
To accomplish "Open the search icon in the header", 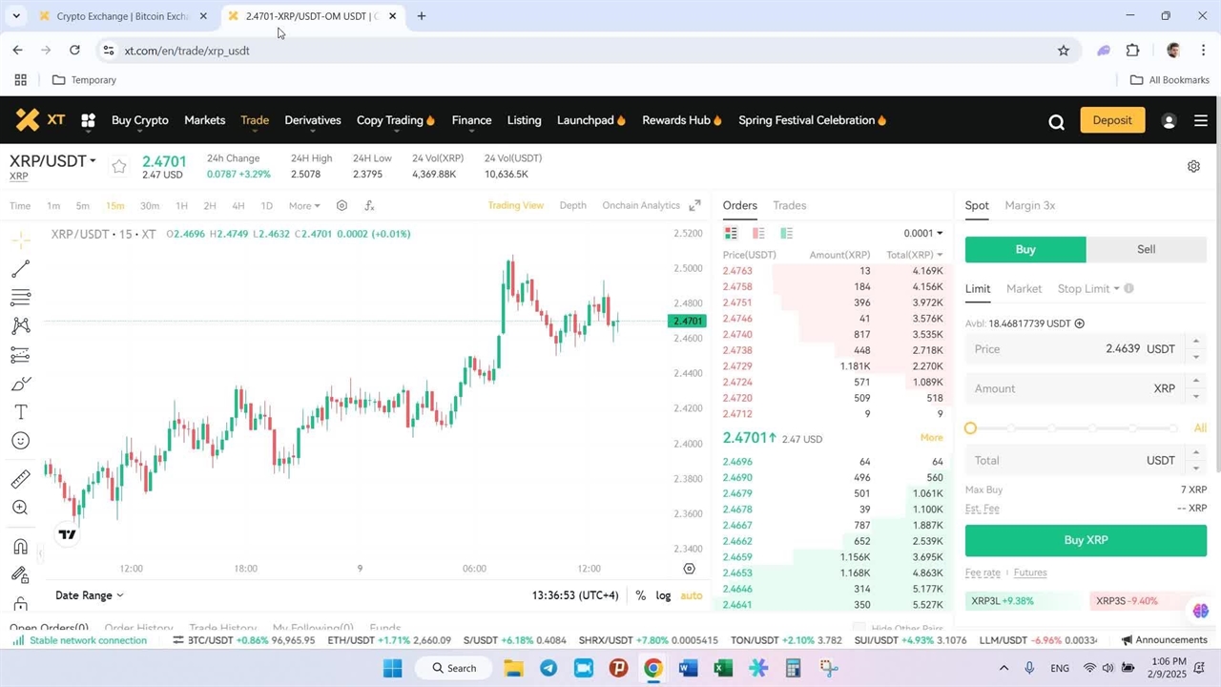I will pyautogui.click(x=1056, y=121).
